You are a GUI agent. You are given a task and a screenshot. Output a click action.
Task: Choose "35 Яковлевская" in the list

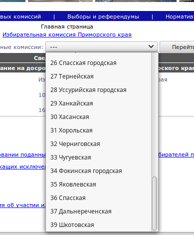click(99, 184)
